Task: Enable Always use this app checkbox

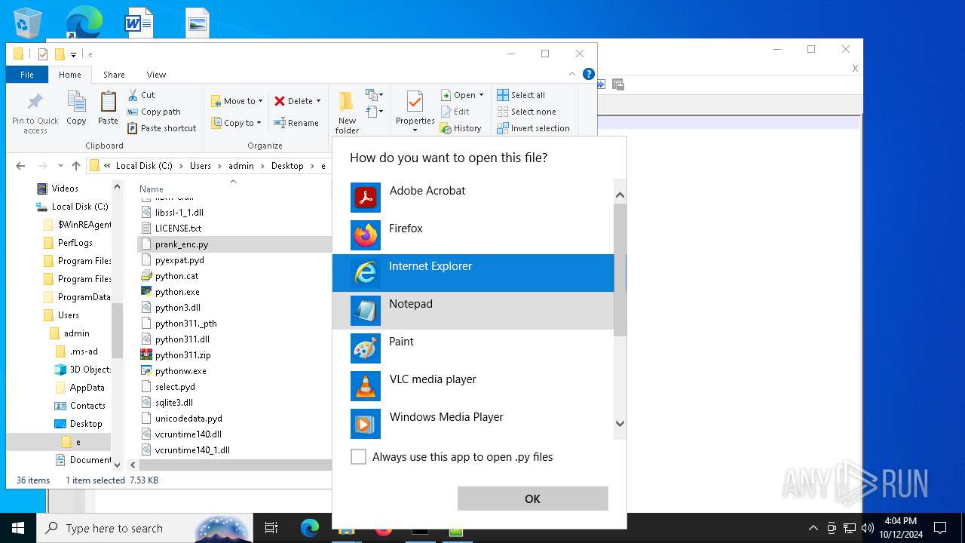Action: pos(359,457)
